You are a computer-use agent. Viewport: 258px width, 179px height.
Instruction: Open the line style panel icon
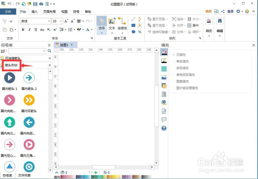[x=164, y=60]
